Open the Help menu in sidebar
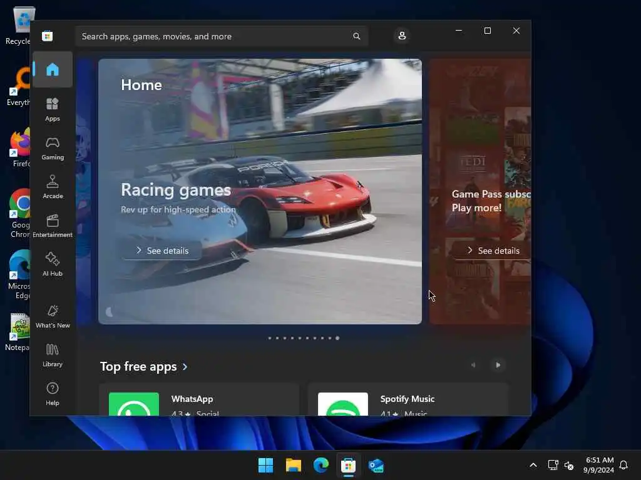 tap(53, 394)
